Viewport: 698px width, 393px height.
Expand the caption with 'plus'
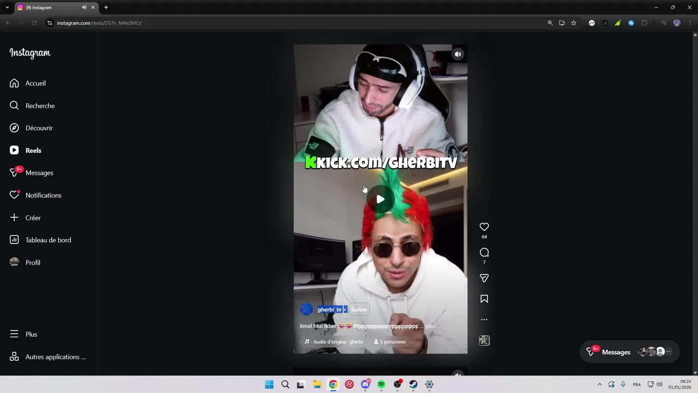pyautogui.click(x=431, y=326)
